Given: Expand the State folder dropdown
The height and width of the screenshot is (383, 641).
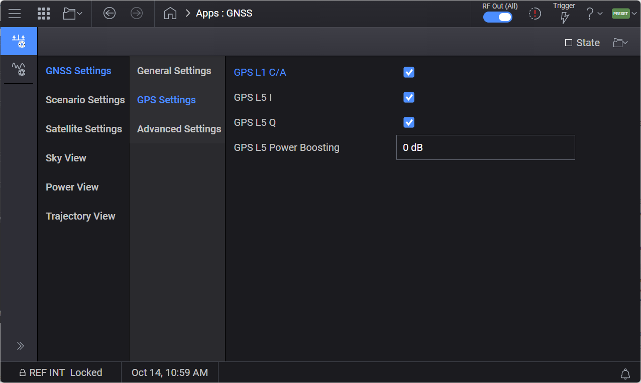Looking at the screenshot, I should click(x=620, y=43).
